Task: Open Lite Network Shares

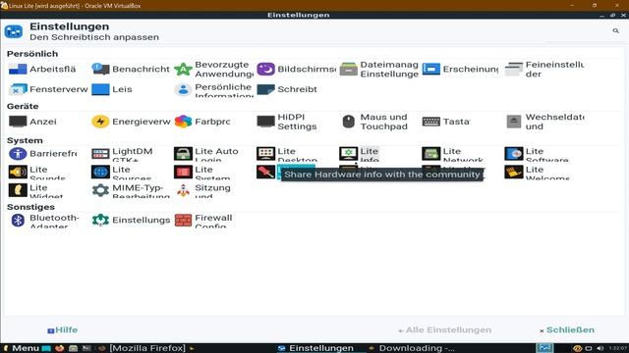Action: 452,154
